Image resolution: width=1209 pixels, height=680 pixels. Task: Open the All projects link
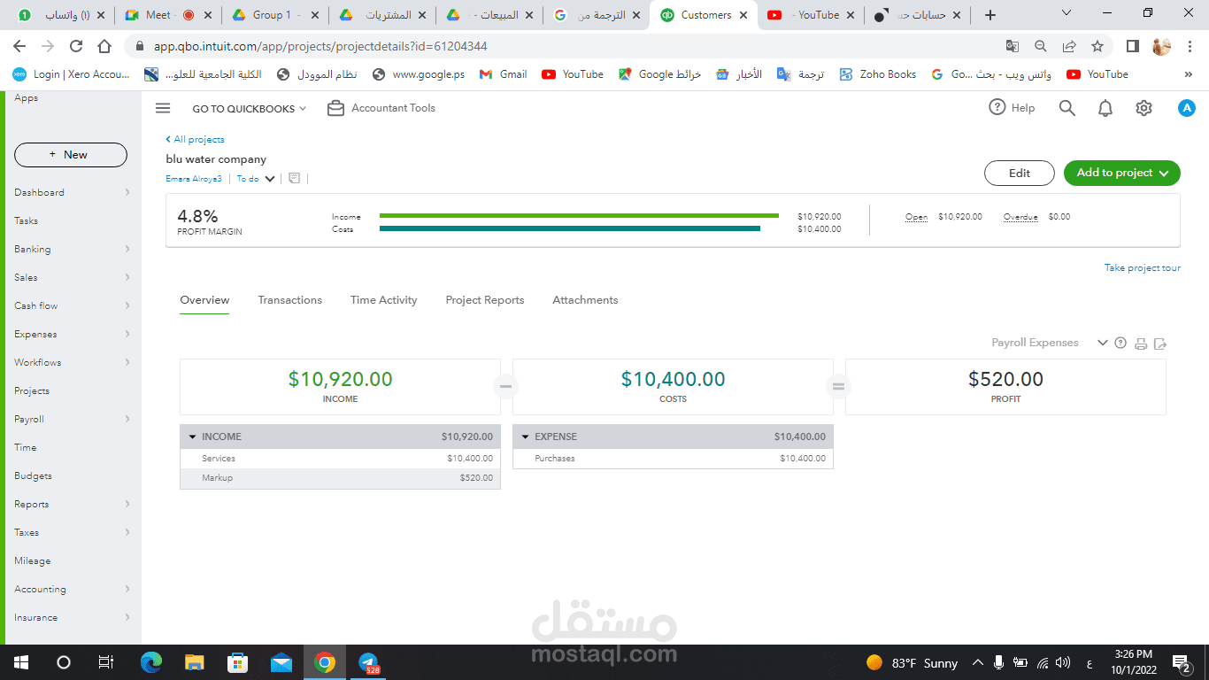click(195, 139)
